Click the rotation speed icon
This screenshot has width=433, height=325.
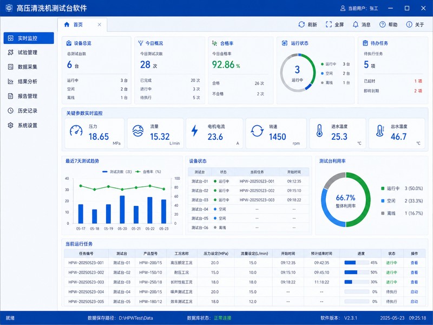(x=257, y=131)
